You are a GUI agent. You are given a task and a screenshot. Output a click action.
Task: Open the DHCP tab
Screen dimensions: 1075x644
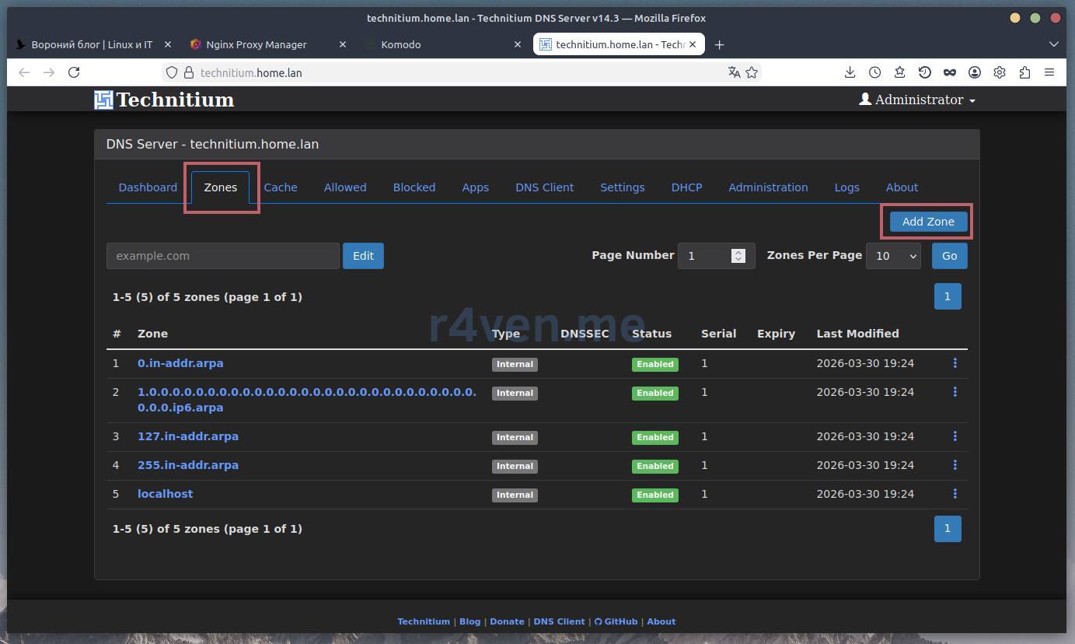point(686,187)
